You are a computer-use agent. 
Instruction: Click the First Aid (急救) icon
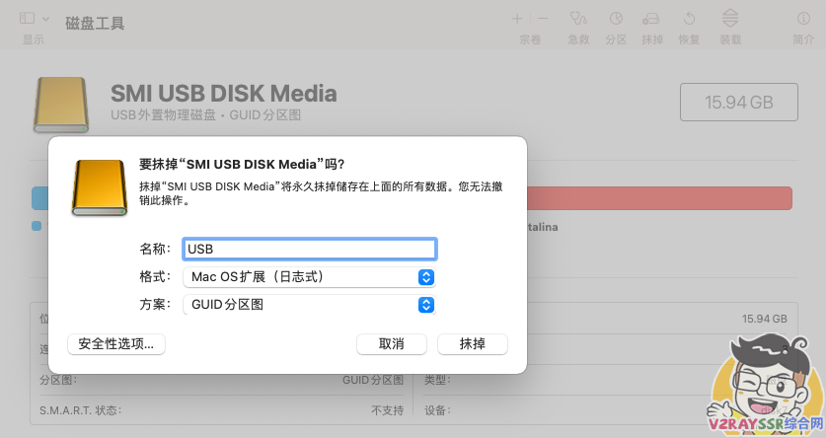click(x=579, y=18)
